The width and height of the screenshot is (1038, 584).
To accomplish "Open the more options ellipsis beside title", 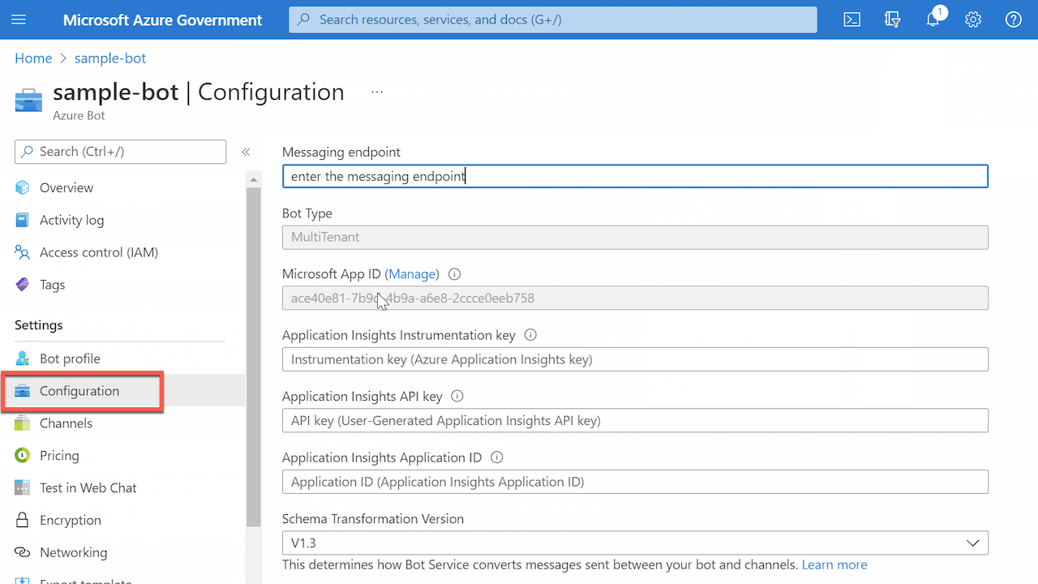I will coord(377,92).
